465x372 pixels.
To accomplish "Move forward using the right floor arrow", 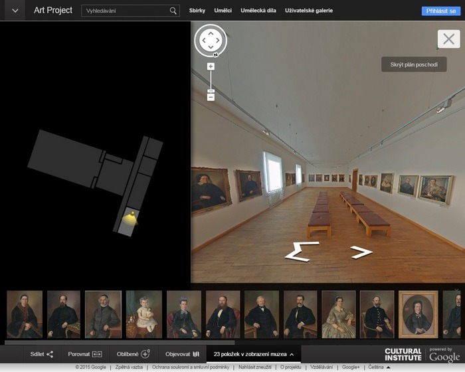I will (361, 252).
